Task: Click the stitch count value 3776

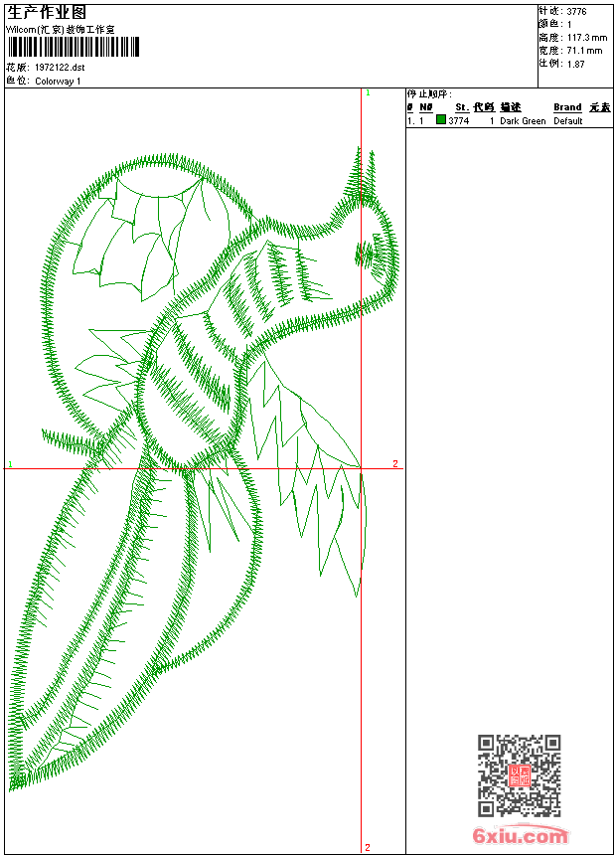Action: (x=576, y=11)
